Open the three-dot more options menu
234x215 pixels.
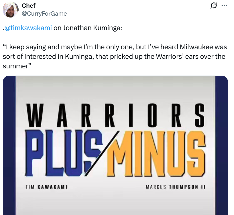[x=224, y=6]
